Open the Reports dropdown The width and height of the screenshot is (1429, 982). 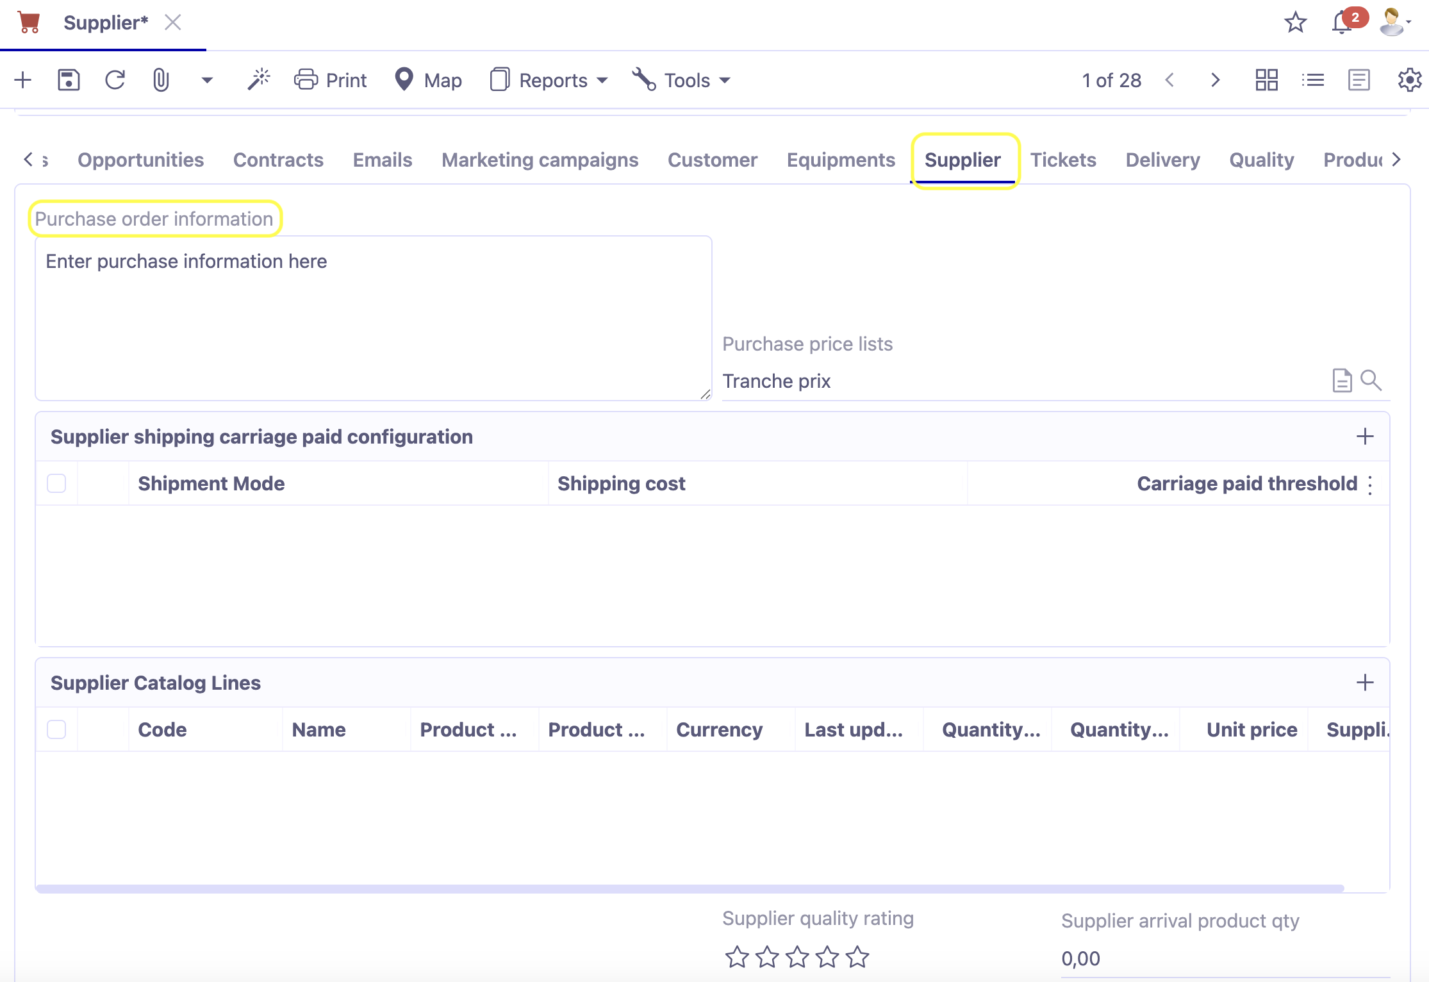(548, 79)
